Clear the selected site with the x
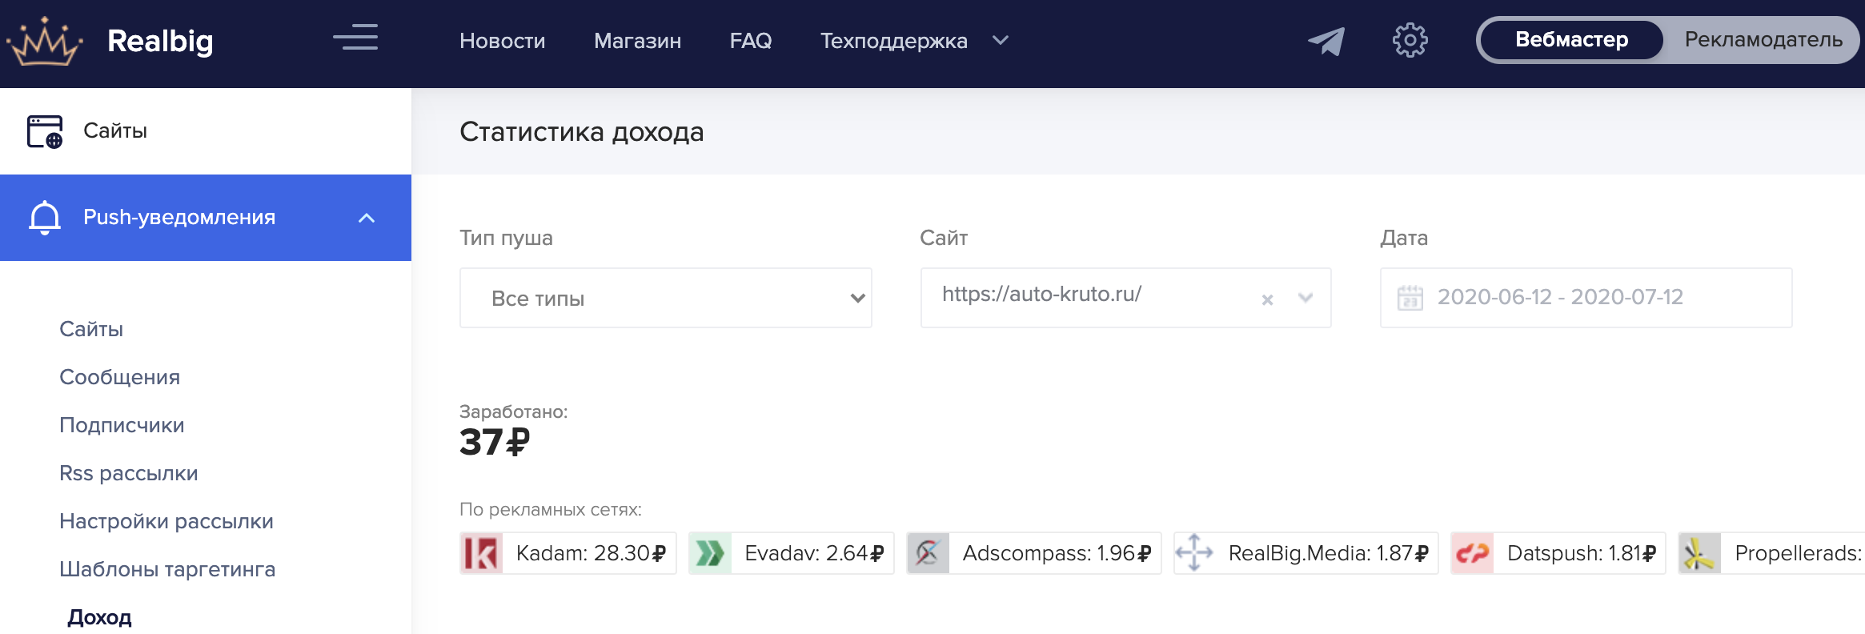This screenshot has width=1865, height=634. click(x=1267, y=299)
